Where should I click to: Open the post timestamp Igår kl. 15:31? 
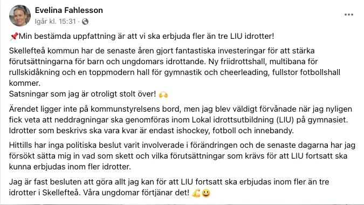55,22
